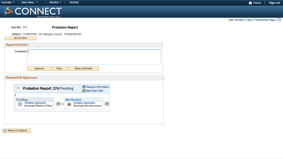Open the Favorites dropdown menu

(x=8, y=2)
